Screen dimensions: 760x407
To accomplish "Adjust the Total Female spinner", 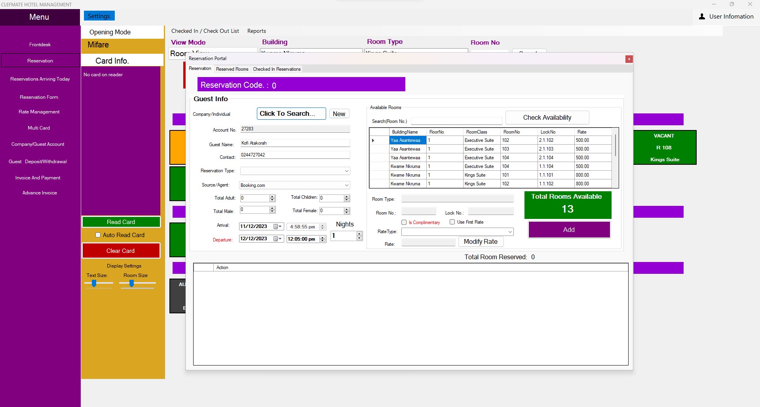I will click(347, 211).
